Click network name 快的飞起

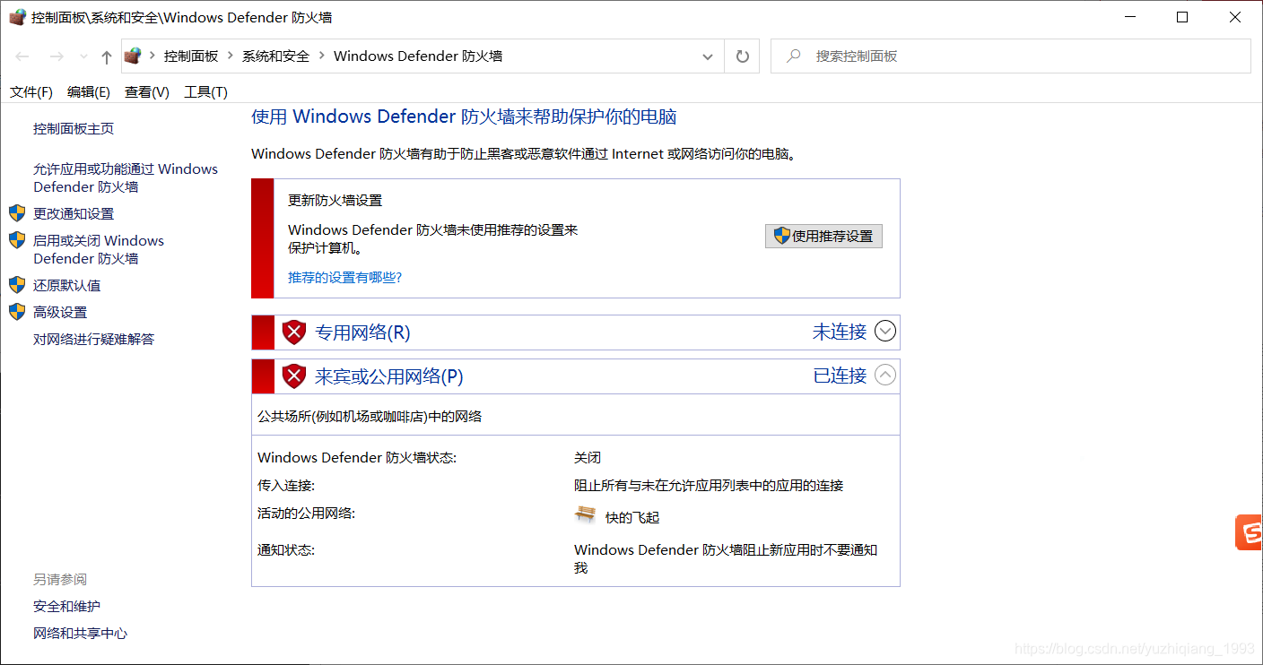coord(632,517)
